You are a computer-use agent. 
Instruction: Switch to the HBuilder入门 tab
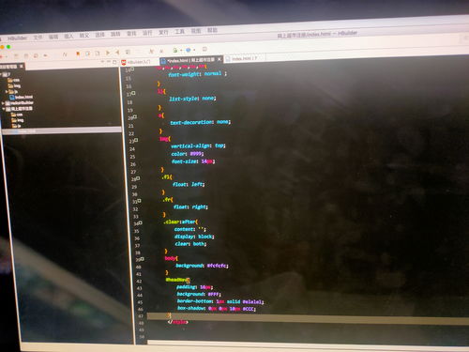(x=136, y=62)
